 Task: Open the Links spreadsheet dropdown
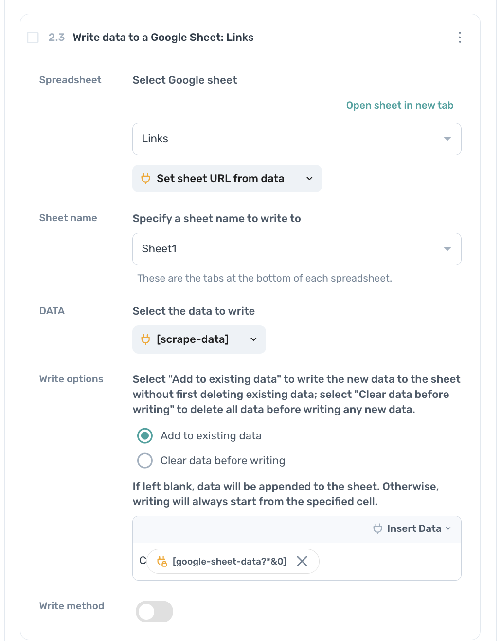pos(296,139)
